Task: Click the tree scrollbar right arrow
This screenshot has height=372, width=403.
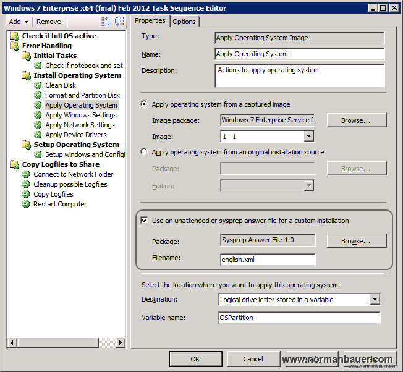Action: 120,342
